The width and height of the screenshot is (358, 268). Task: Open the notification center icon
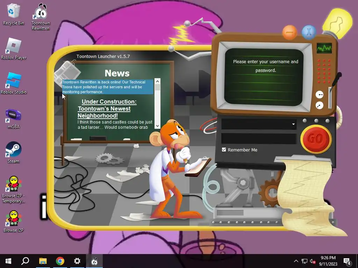(347, 261)
